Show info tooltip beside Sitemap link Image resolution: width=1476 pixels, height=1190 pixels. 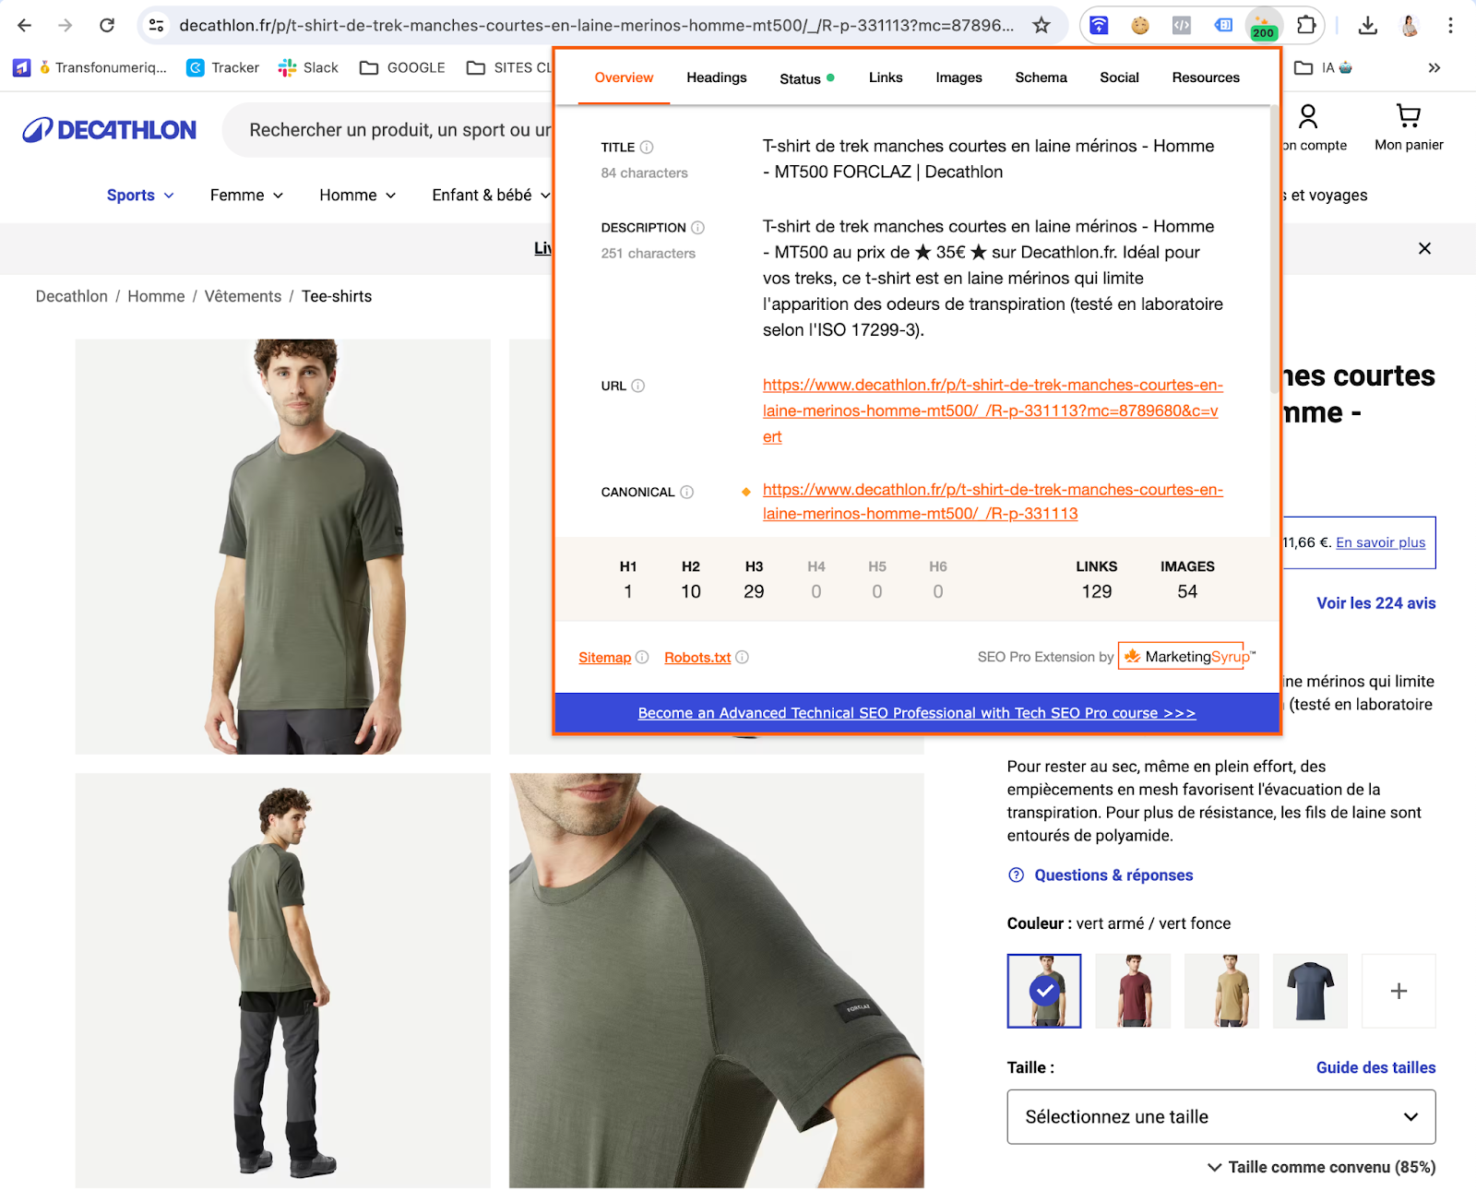point(642,657)
